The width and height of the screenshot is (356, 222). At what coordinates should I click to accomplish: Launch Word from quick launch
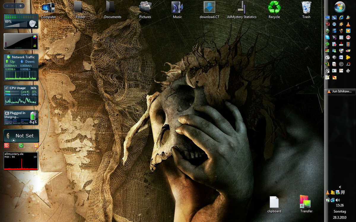[341, 57]
